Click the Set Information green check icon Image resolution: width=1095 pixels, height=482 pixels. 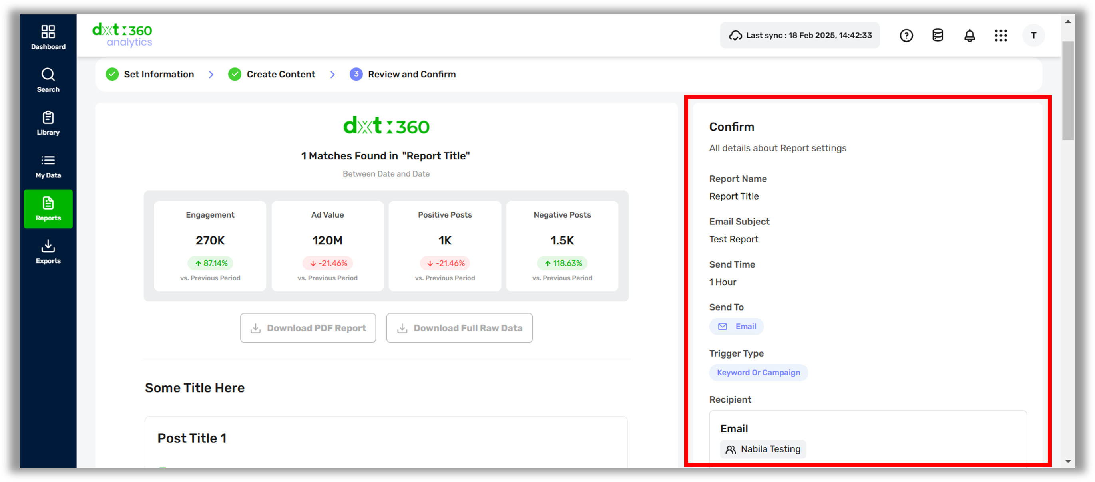112,74
